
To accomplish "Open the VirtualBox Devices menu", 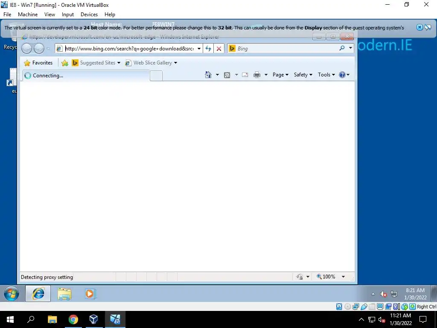I will coord(89,15).
